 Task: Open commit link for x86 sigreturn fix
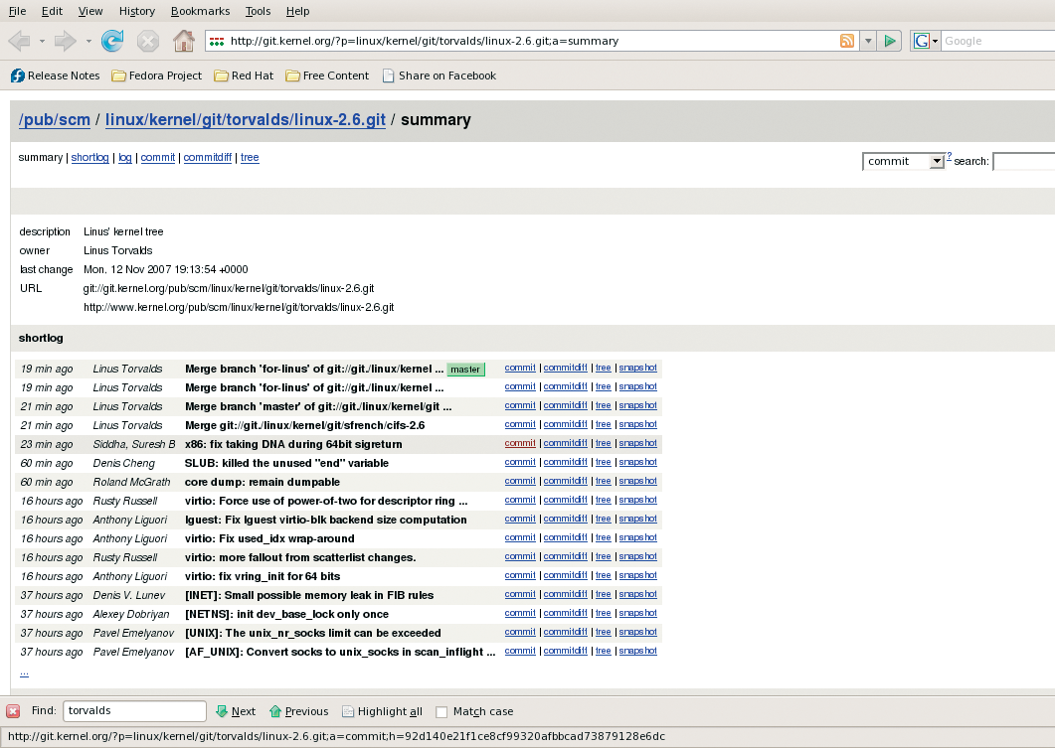click(x=520, y=443)
